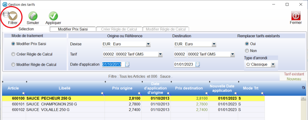Viewport: 308px width, 120px height.
Task: Open the Modifier Prix Saisi tab
Action: [72, 29]
